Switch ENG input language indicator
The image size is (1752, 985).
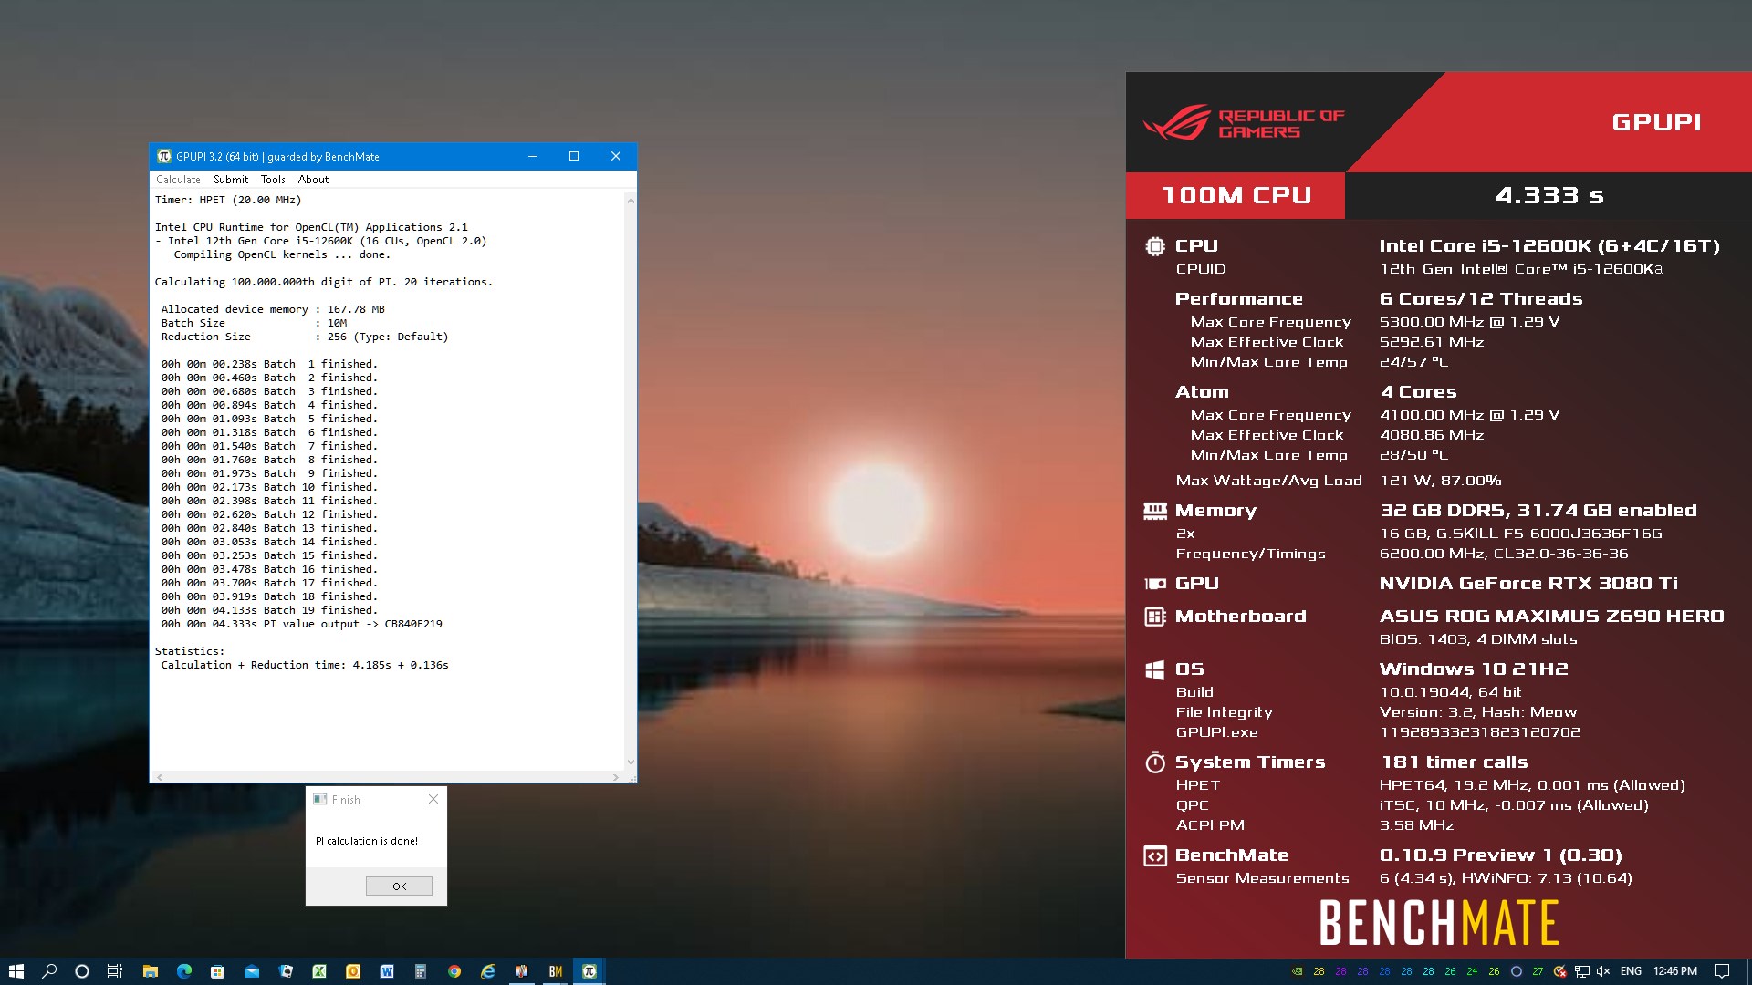[x=1631, y=971]
